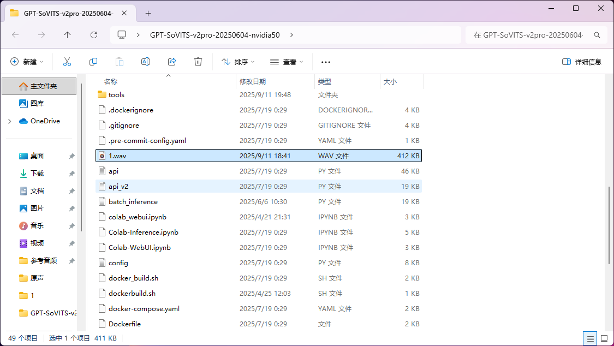Select 主文件夹 home in sidebar

pos(39,86)
